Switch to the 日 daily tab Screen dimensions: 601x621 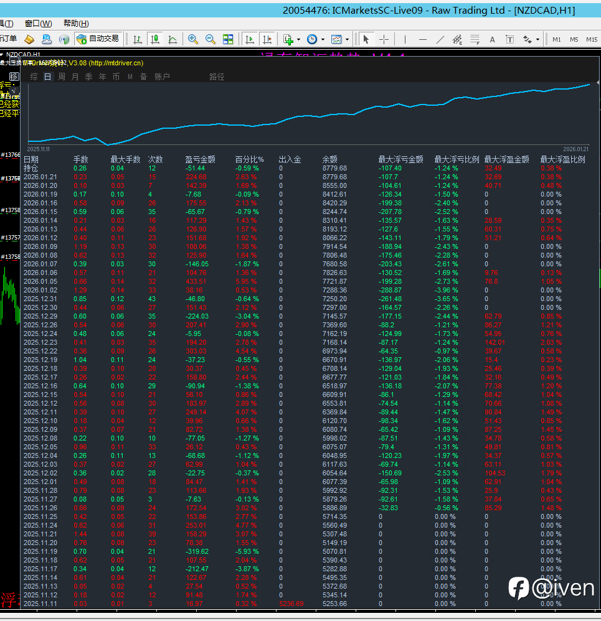47,77
